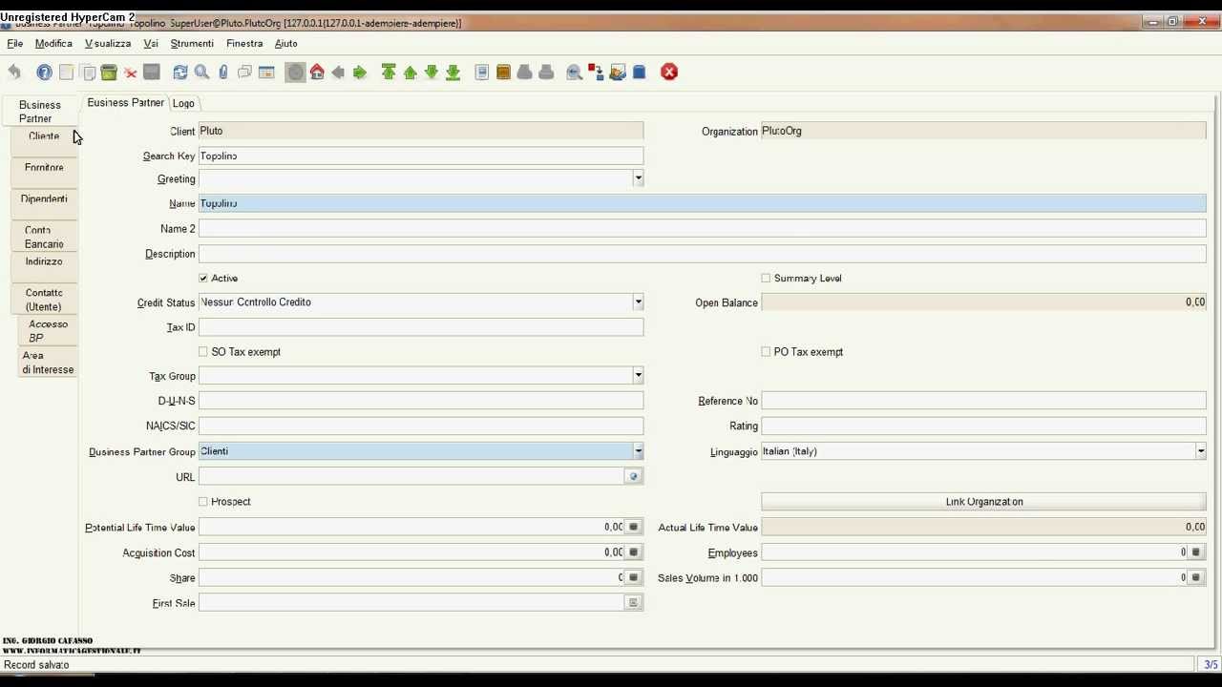Open the Finestra menu

pyautogui.click(x=244, y=43)
